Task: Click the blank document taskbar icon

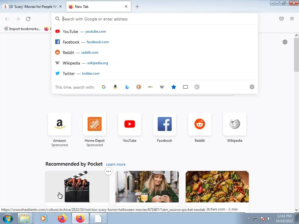Action: coord(98,218)
